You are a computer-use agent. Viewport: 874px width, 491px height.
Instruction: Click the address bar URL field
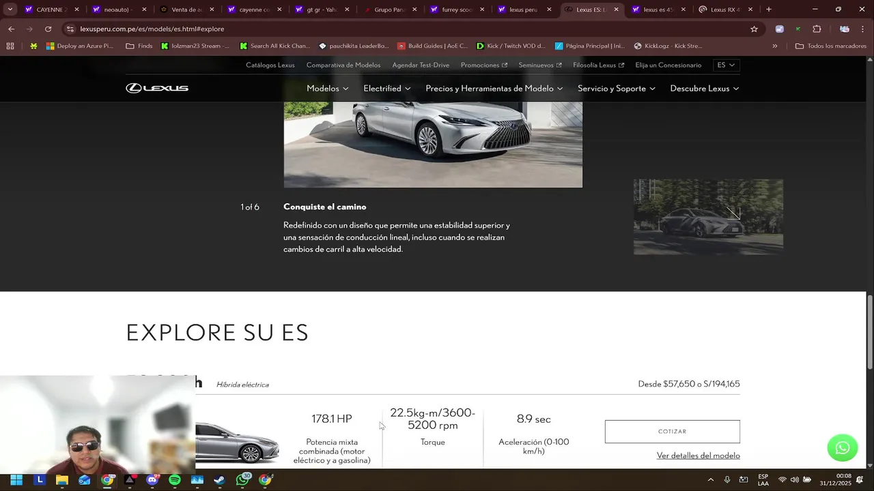[x=410, y=29]
